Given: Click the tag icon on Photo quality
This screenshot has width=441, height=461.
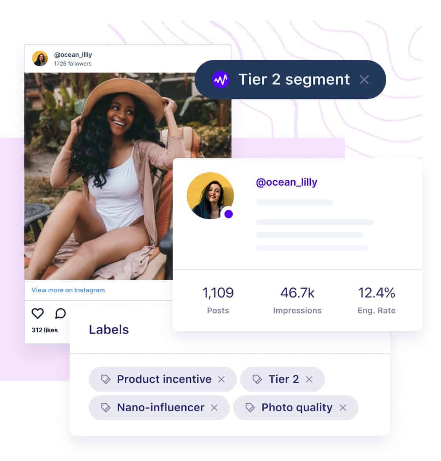Looking at the screenshot, I should 250,408.
